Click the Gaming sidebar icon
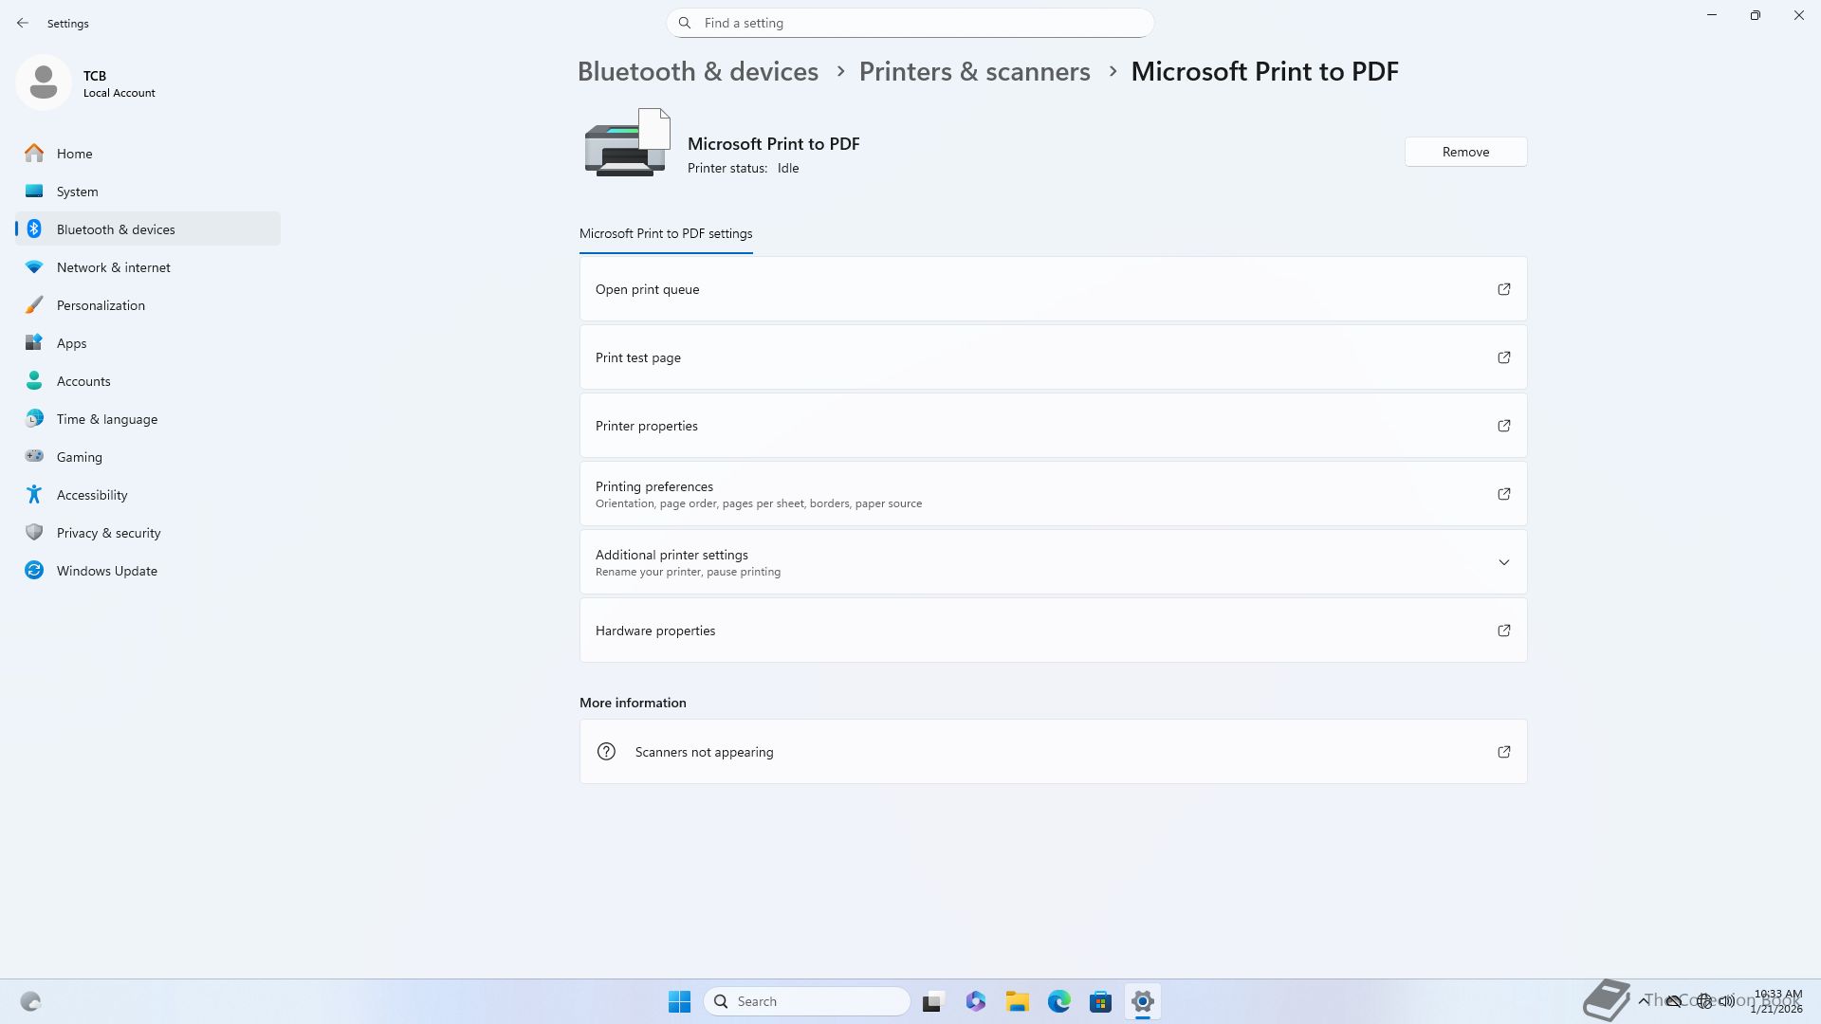The height and width of the screenshot is (1024, 1821). pyautogui.click(x=34, y=457)
